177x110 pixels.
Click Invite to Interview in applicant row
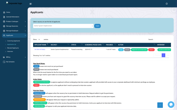(x=164, y=50)
